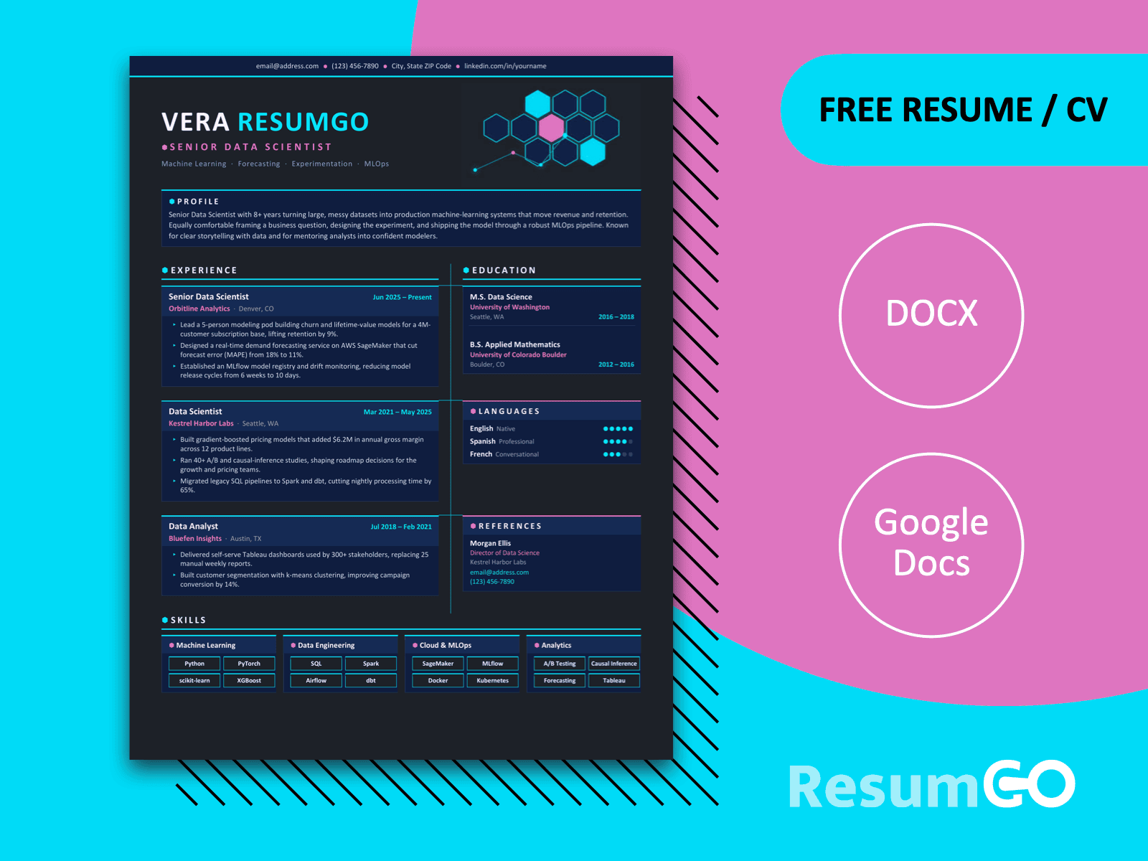Click the Jun 2025 – Present date
This screenshot has height=861, width=1148.
pyautogui.click(x=402, y=297)
